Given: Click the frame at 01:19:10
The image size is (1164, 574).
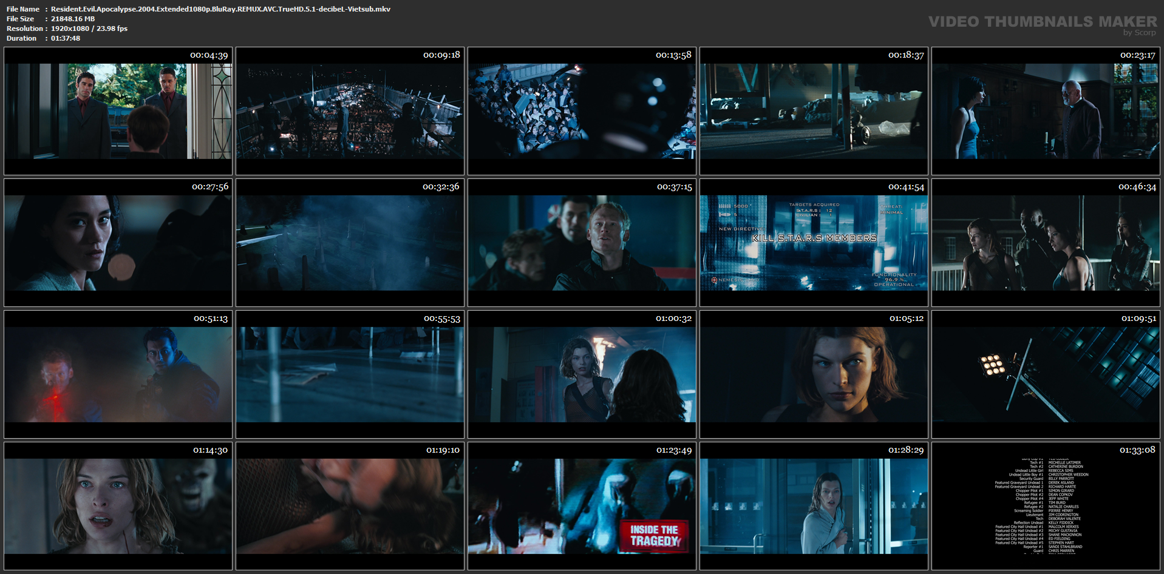Looking at the screenshot, I should point(350,506).
